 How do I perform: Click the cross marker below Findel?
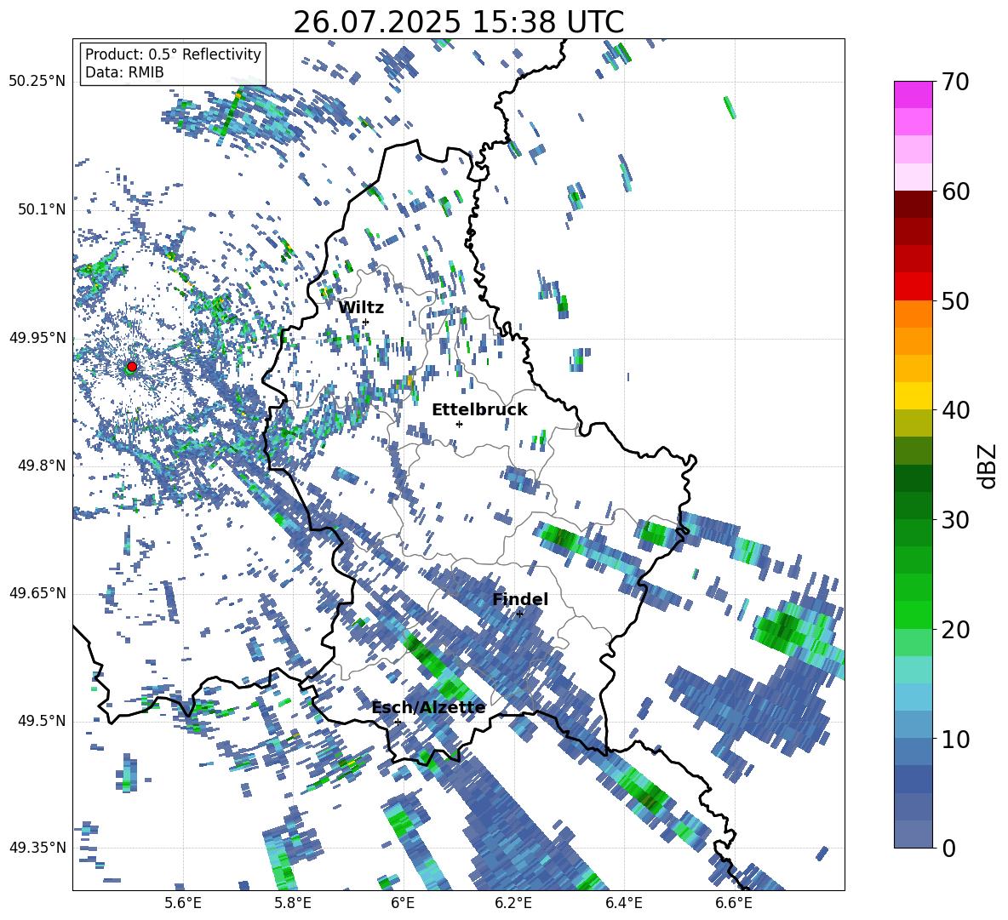tap(520, 614)
